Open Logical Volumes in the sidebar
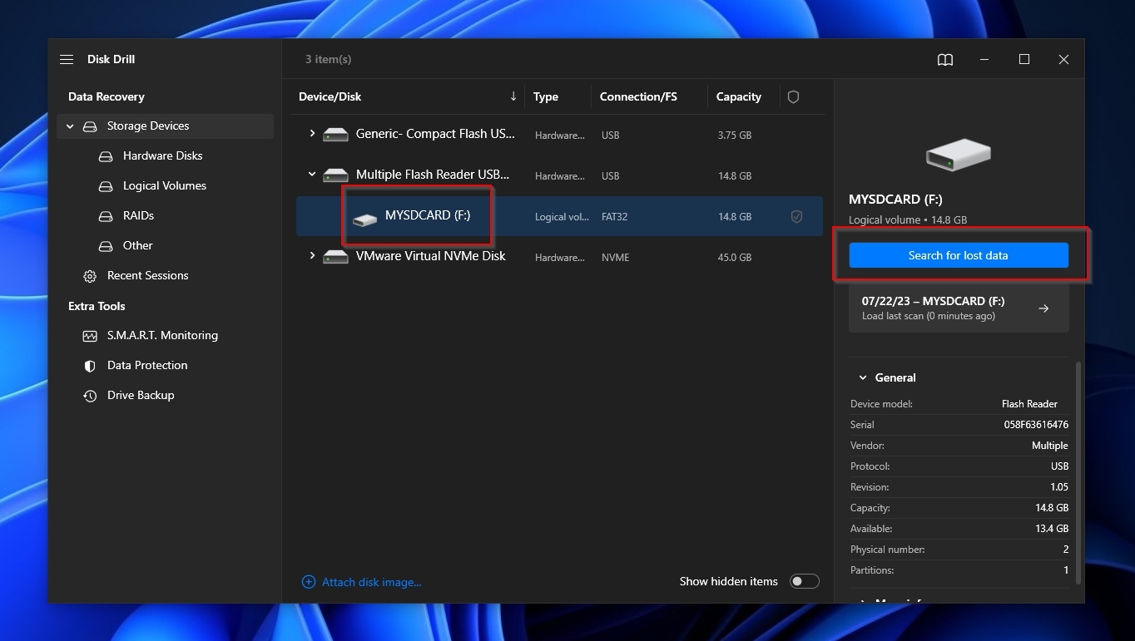Viewport: 1135px width, 641px height. tap(165, 186)
